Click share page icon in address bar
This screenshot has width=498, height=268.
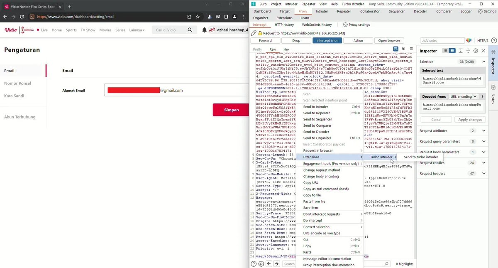pos(189,17)
